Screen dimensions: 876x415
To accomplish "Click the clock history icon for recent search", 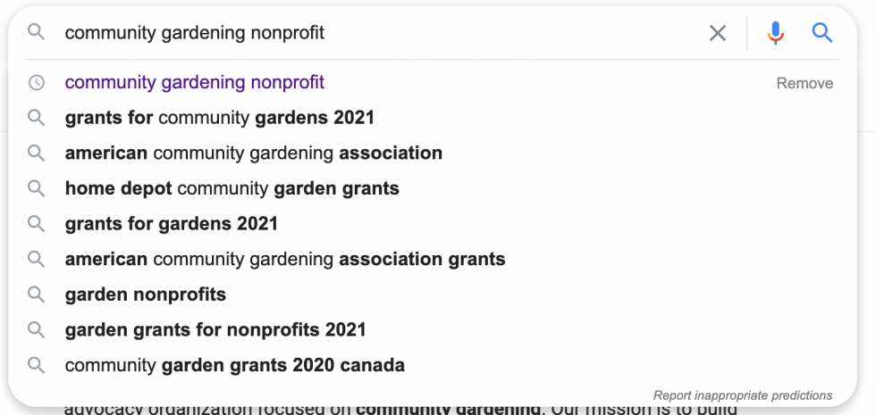I will 37,82.
